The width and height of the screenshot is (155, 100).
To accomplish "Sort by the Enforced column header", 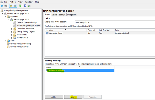I will click(92, 30).
